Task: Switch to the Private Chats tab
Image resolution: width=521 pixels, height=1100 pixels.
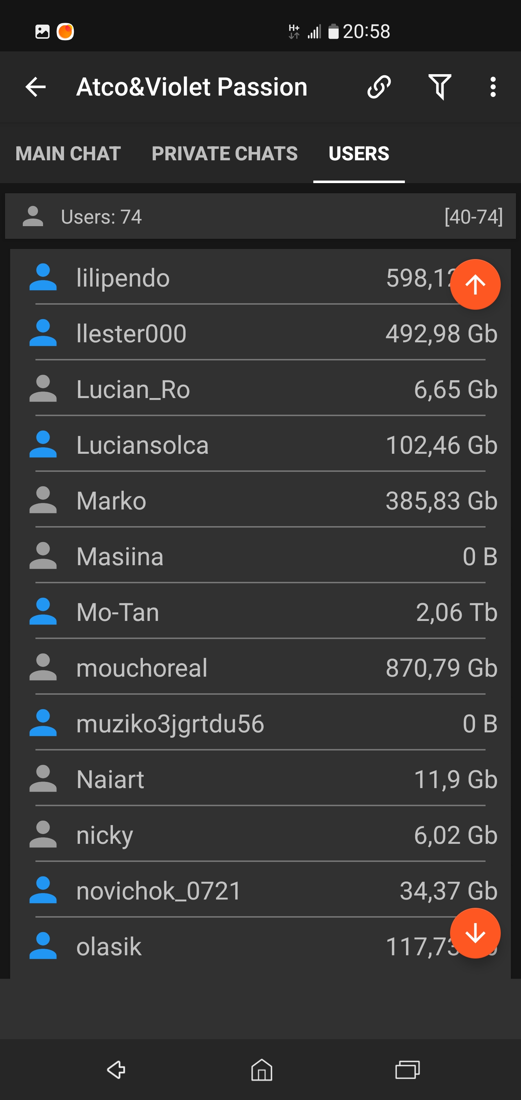Action: (x=225, y=153)
